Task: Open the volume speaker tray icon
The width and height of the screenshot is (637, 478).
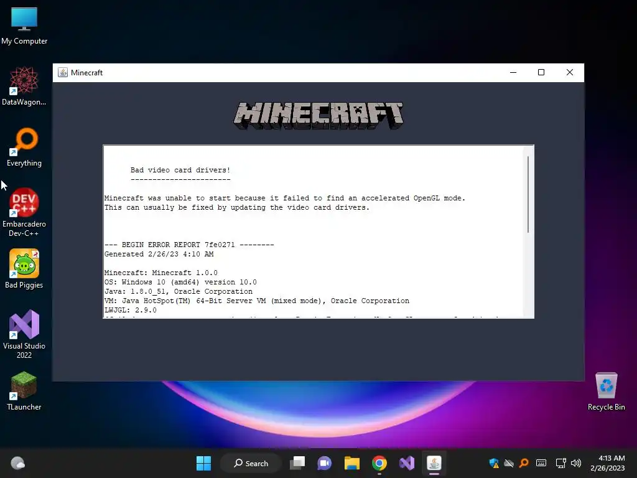Action: point(576,463)
